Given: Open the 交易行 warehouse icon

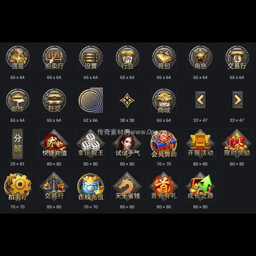Looking at the screenshot, I should point(237,57).
